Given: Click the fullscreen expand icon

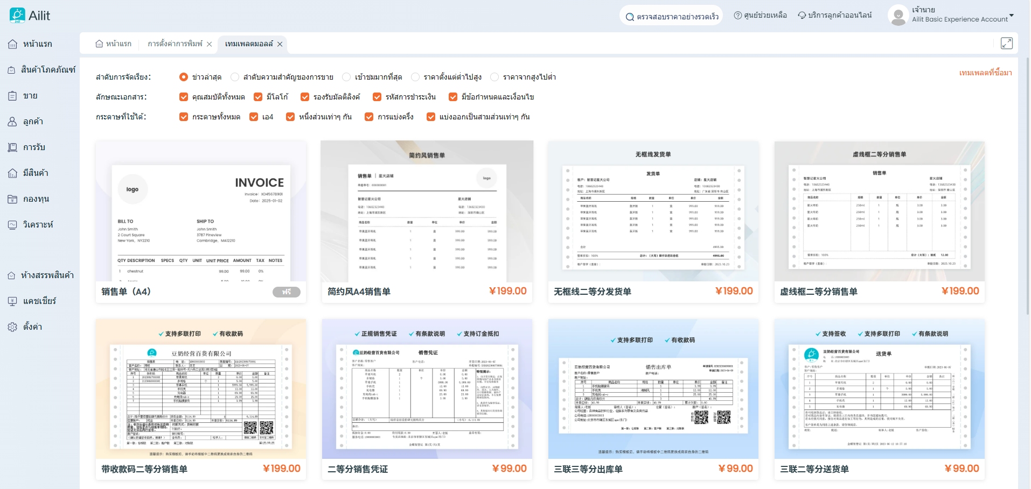Looking at the screenshot, I should tap(1006, 44).
